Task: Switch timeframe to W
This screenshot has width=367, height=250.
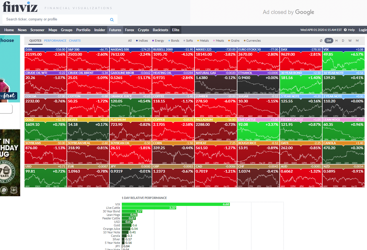Action: [x=350, y=41]
